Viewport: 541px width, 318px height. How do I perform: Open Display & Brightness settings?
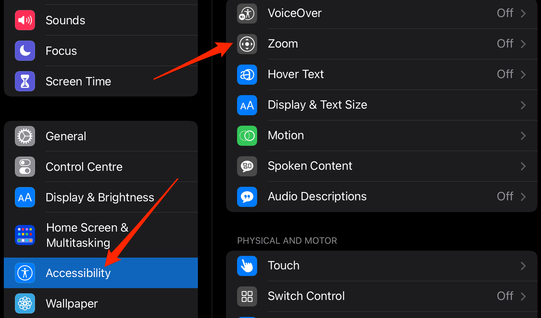point(101,197)
